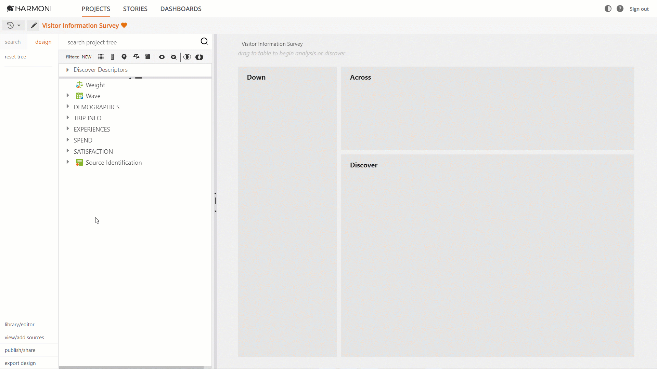Select the TRIP INFO label

(88, 118)
